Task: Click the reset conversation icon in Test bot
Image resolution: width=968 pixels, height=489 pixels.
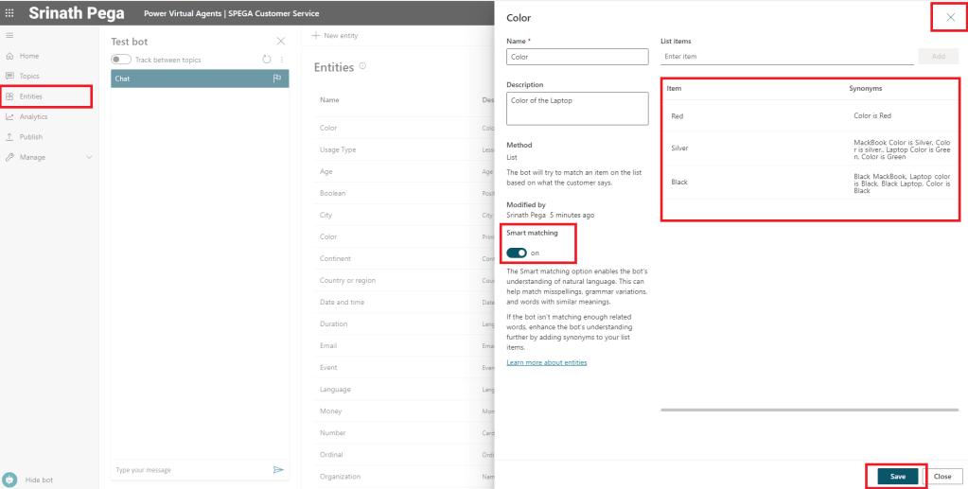Action: 267,60
